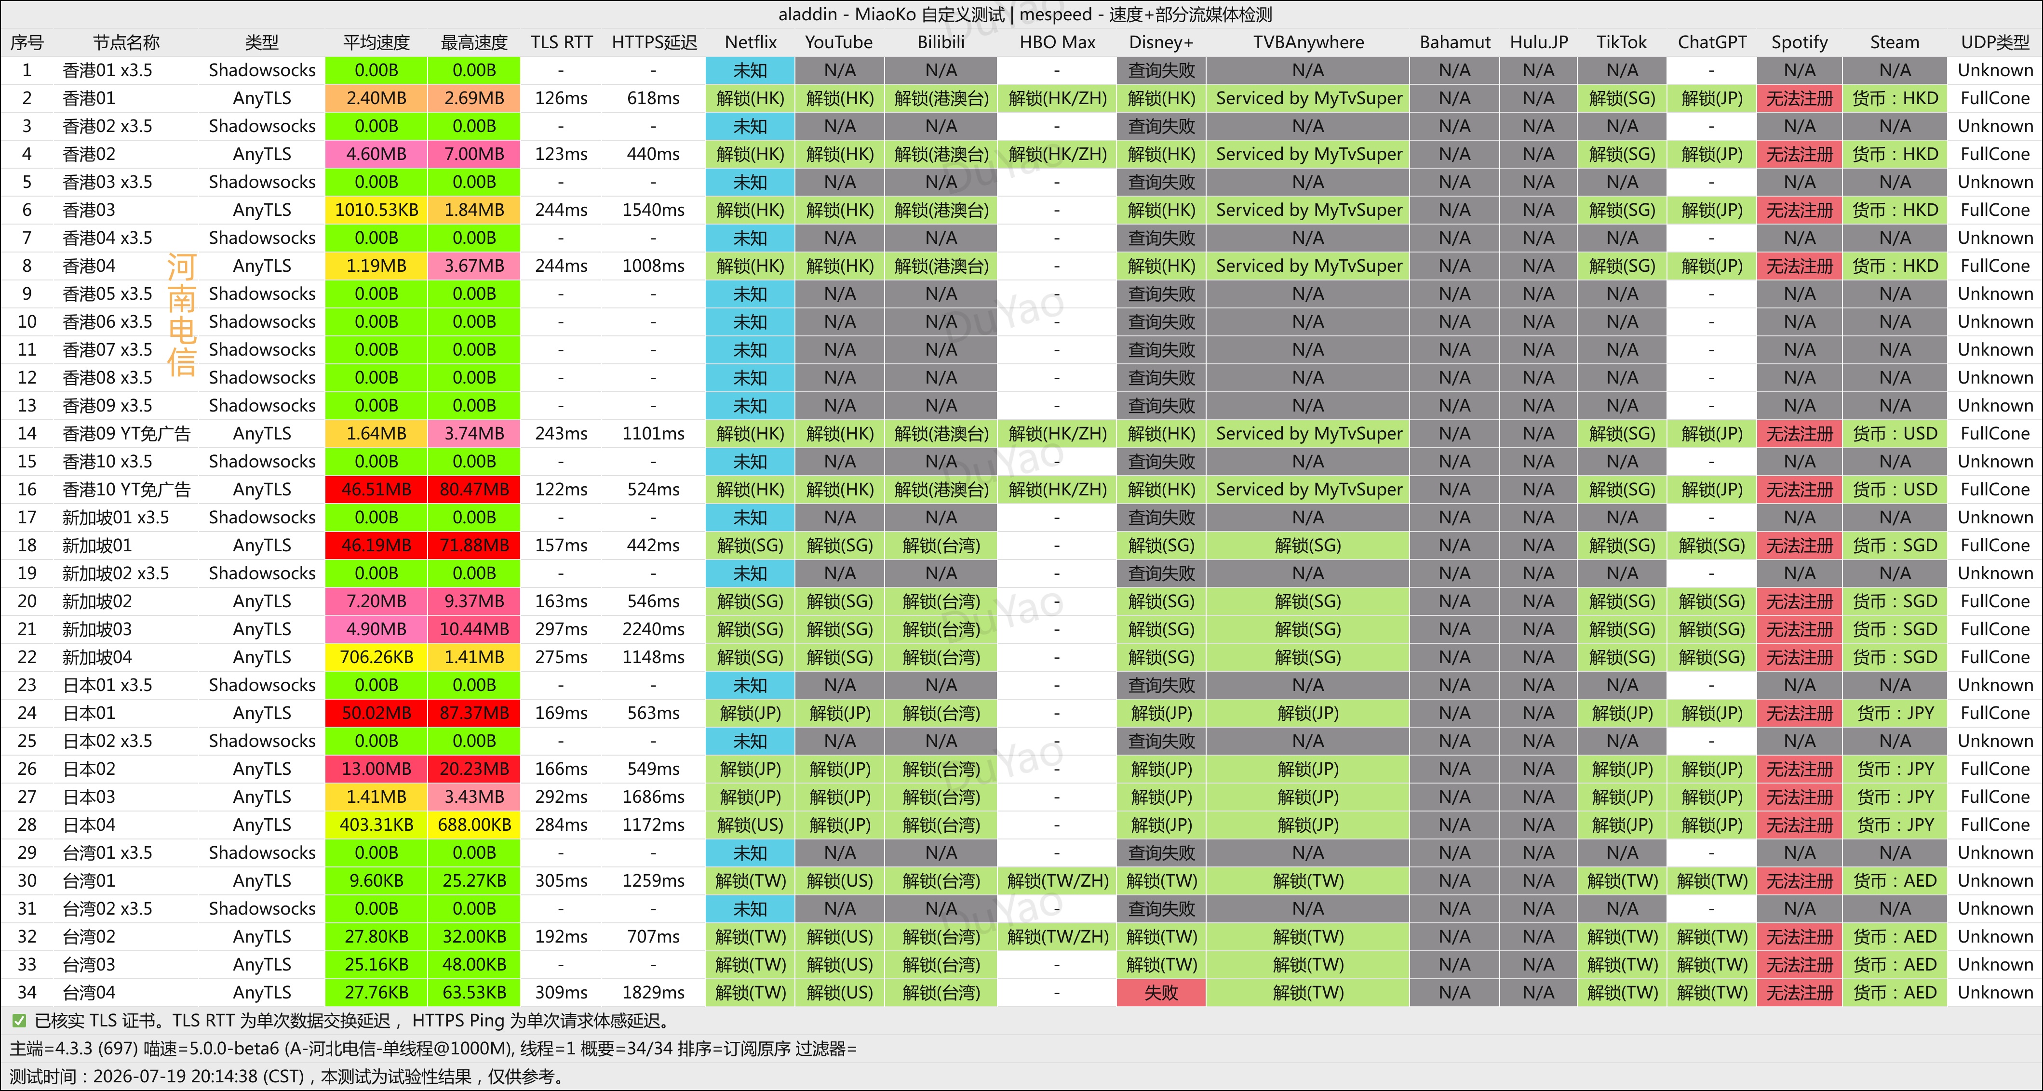The height and width of the screenshot is (1091, 2043).
Task: Click node name 香港10 YT免广告
Action: click(127, 489)
